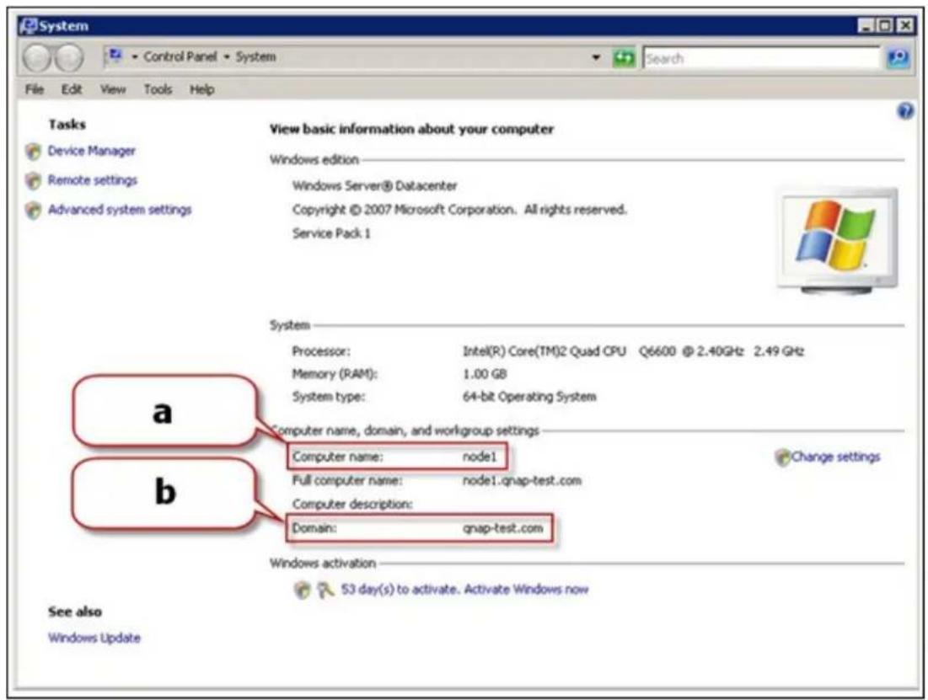
Task: Open dropdown arrow before Control Panel
Action: click(x=135, y=56)
